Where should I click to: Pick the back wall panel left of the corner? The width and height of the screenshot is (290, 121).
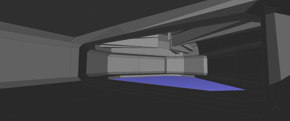152,65
